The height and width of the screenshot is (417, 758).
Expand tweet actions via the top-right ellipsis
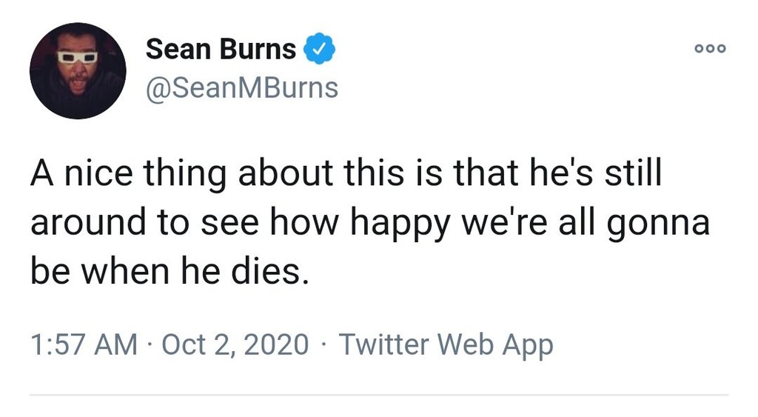pyautogui.click(x=711, y=49)
